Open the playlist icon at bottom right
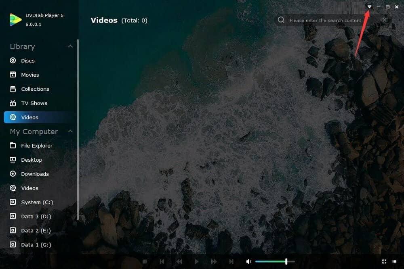The image size is (404, 269). pyautogui.click(x=394, y=262)
